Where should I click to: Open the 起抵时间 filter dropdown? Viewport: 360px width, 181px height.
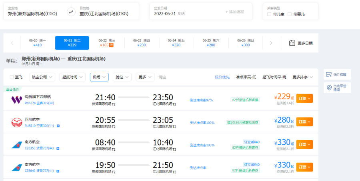(x=72, y=77)
